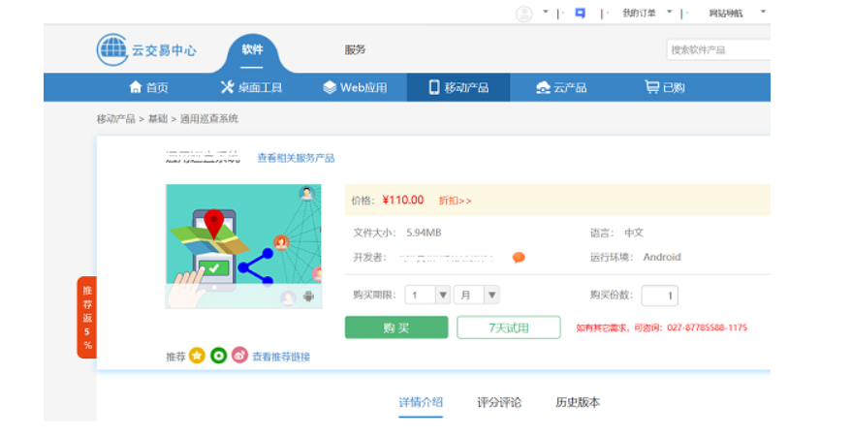
Task: Click the yellow star share icon
Action: (197, 356)
